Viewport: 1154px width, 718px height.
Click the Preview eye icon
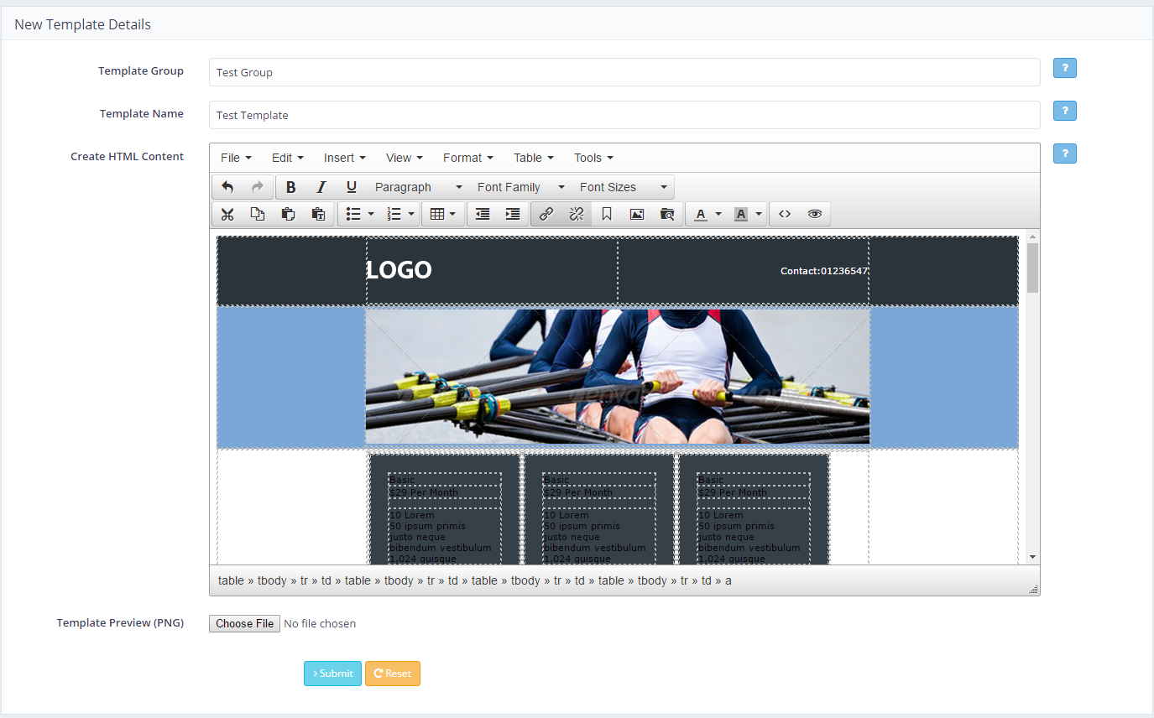pos(814,214)
